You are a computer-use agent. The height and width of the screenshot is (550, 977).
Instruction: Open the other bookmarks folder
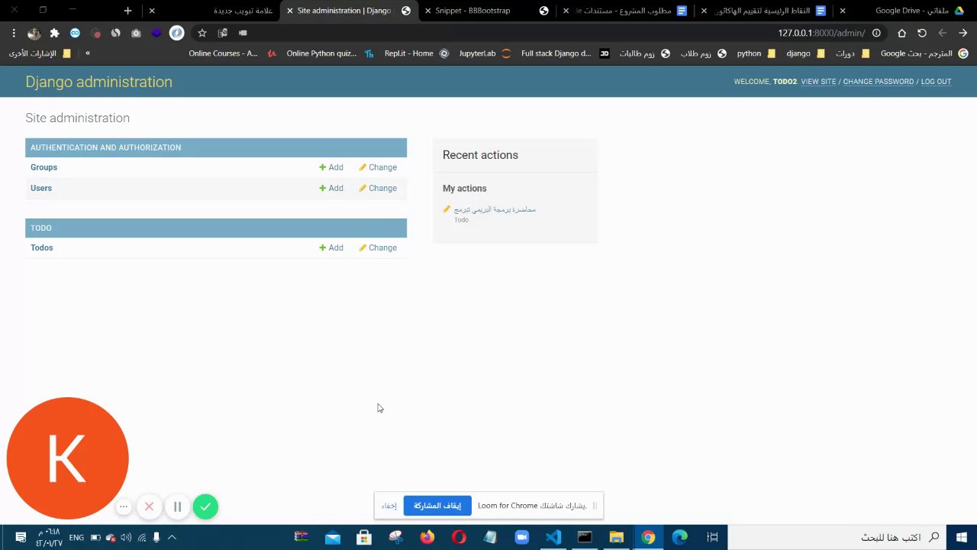(x=40, y=53)
